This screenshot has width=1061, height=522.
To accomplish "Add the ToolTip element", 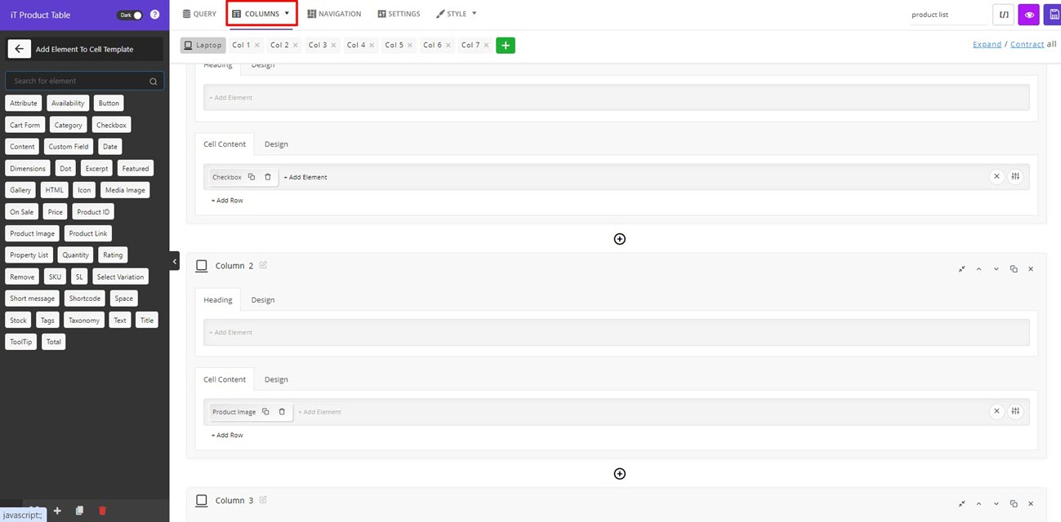I will click(21, 342).
